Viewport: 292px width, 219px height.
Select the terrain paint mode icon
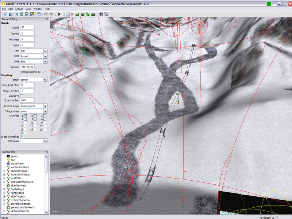click(82, 14)
